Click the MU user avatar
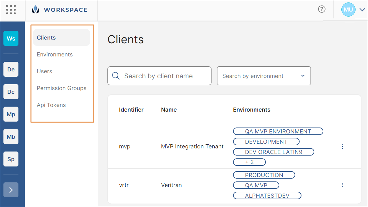 pyautogui.click(x=348, y=10)
